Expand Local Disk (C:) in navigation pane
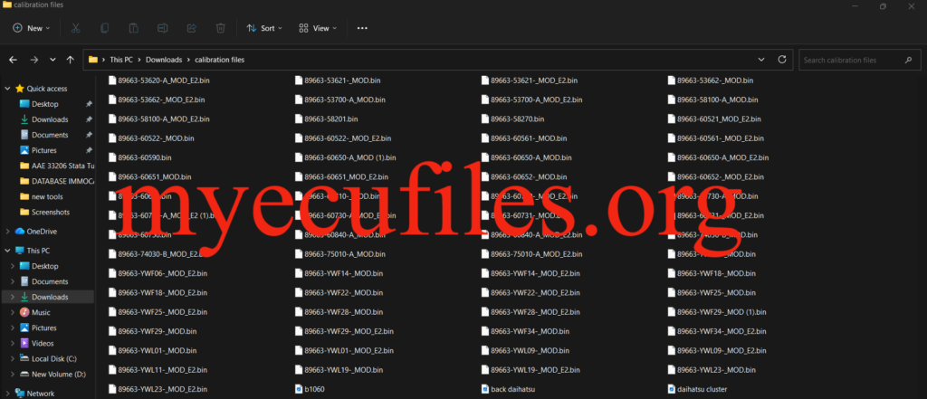This screenshot has height=399, width=927. click(x=13, y=358)
